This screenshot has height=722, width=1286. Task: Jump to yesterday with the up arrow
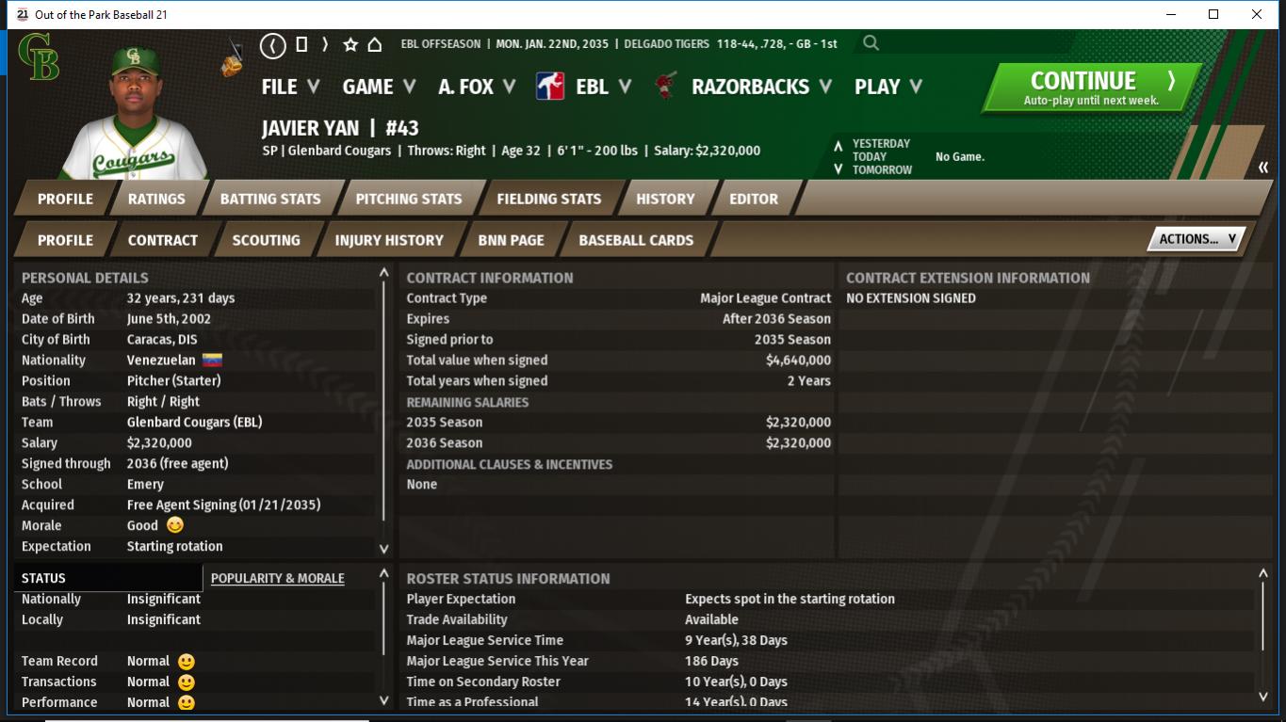[x=838, y=146]
